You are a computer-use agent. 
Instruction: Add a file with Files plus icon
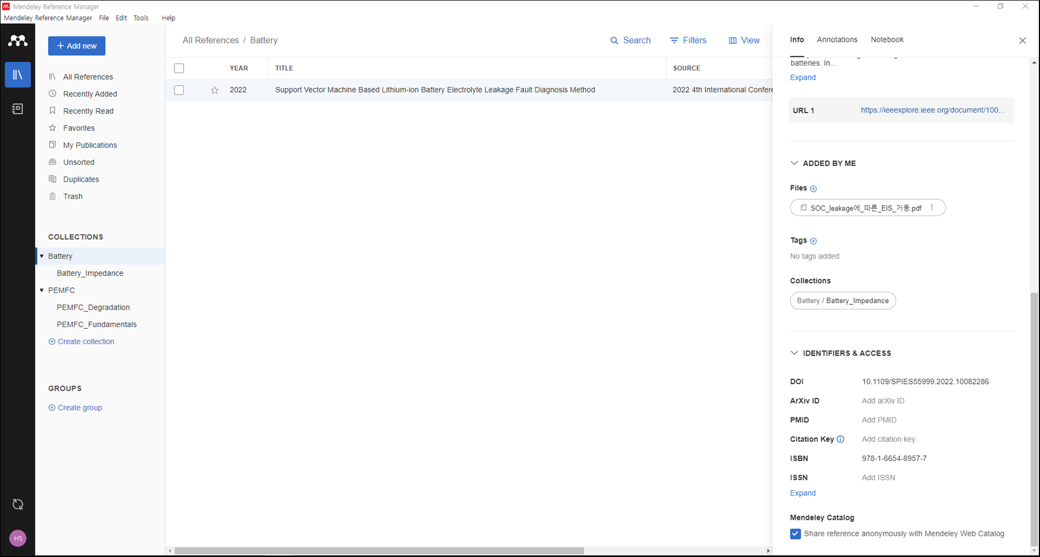813,189
